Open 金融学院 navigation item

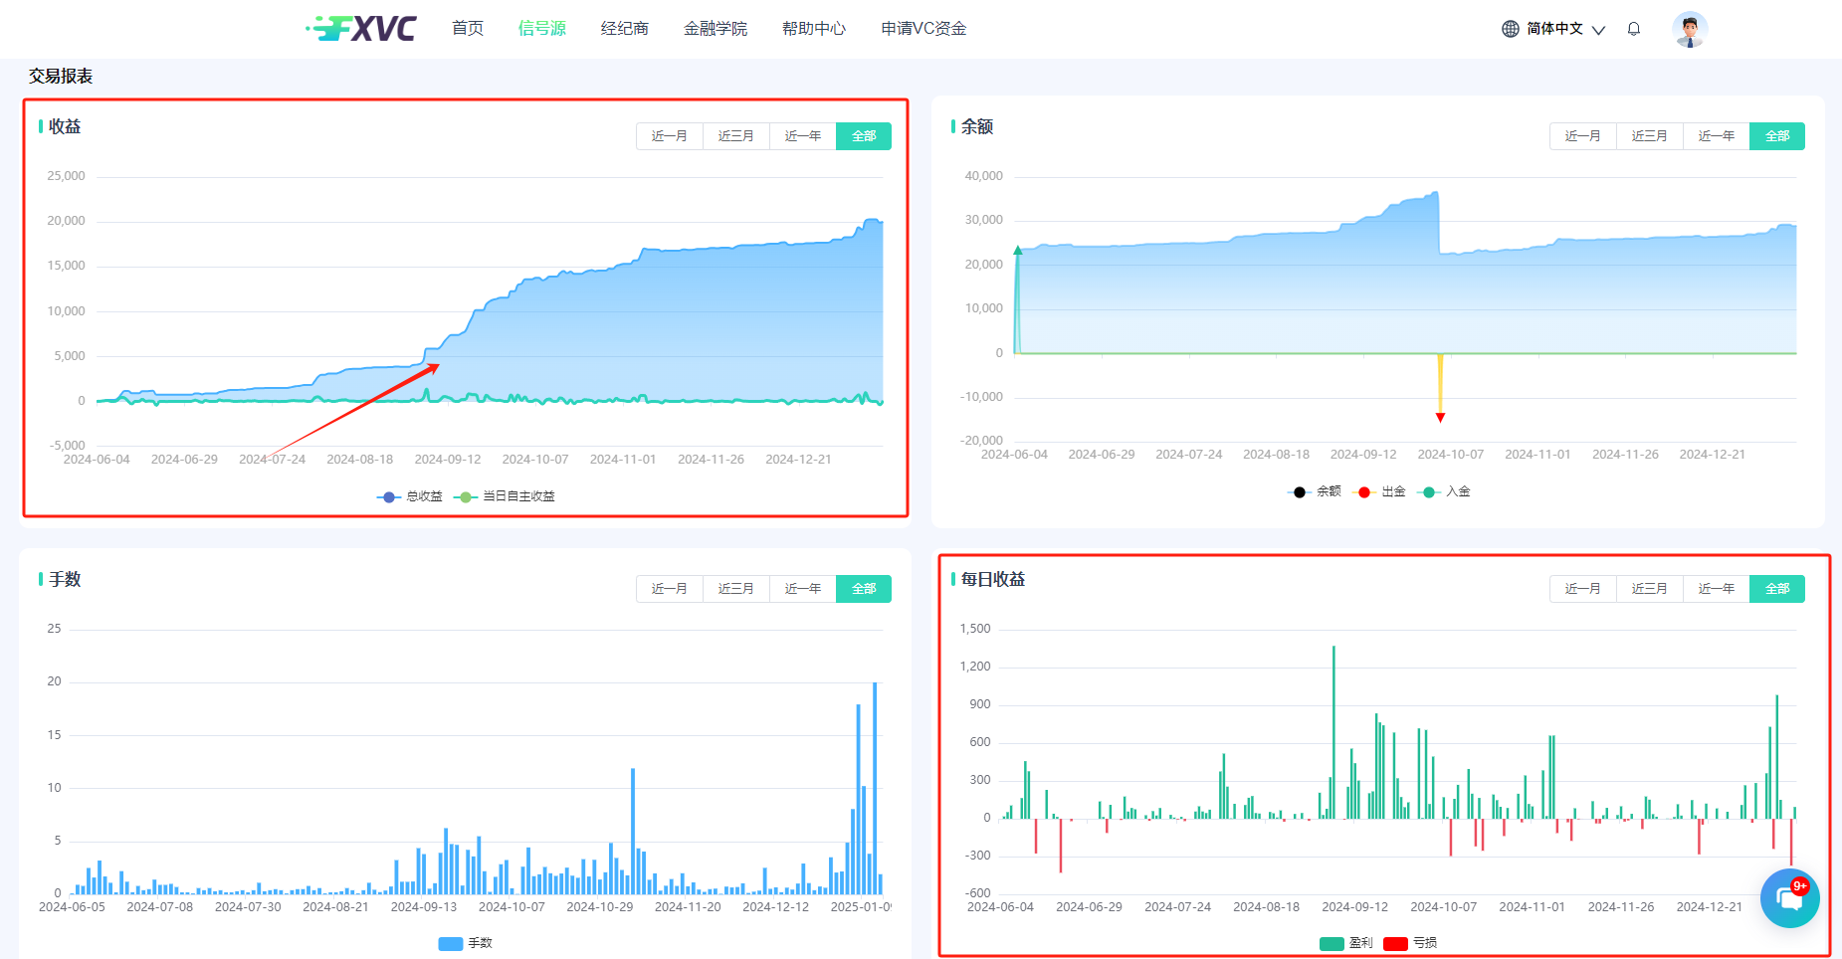click(716, 28)
